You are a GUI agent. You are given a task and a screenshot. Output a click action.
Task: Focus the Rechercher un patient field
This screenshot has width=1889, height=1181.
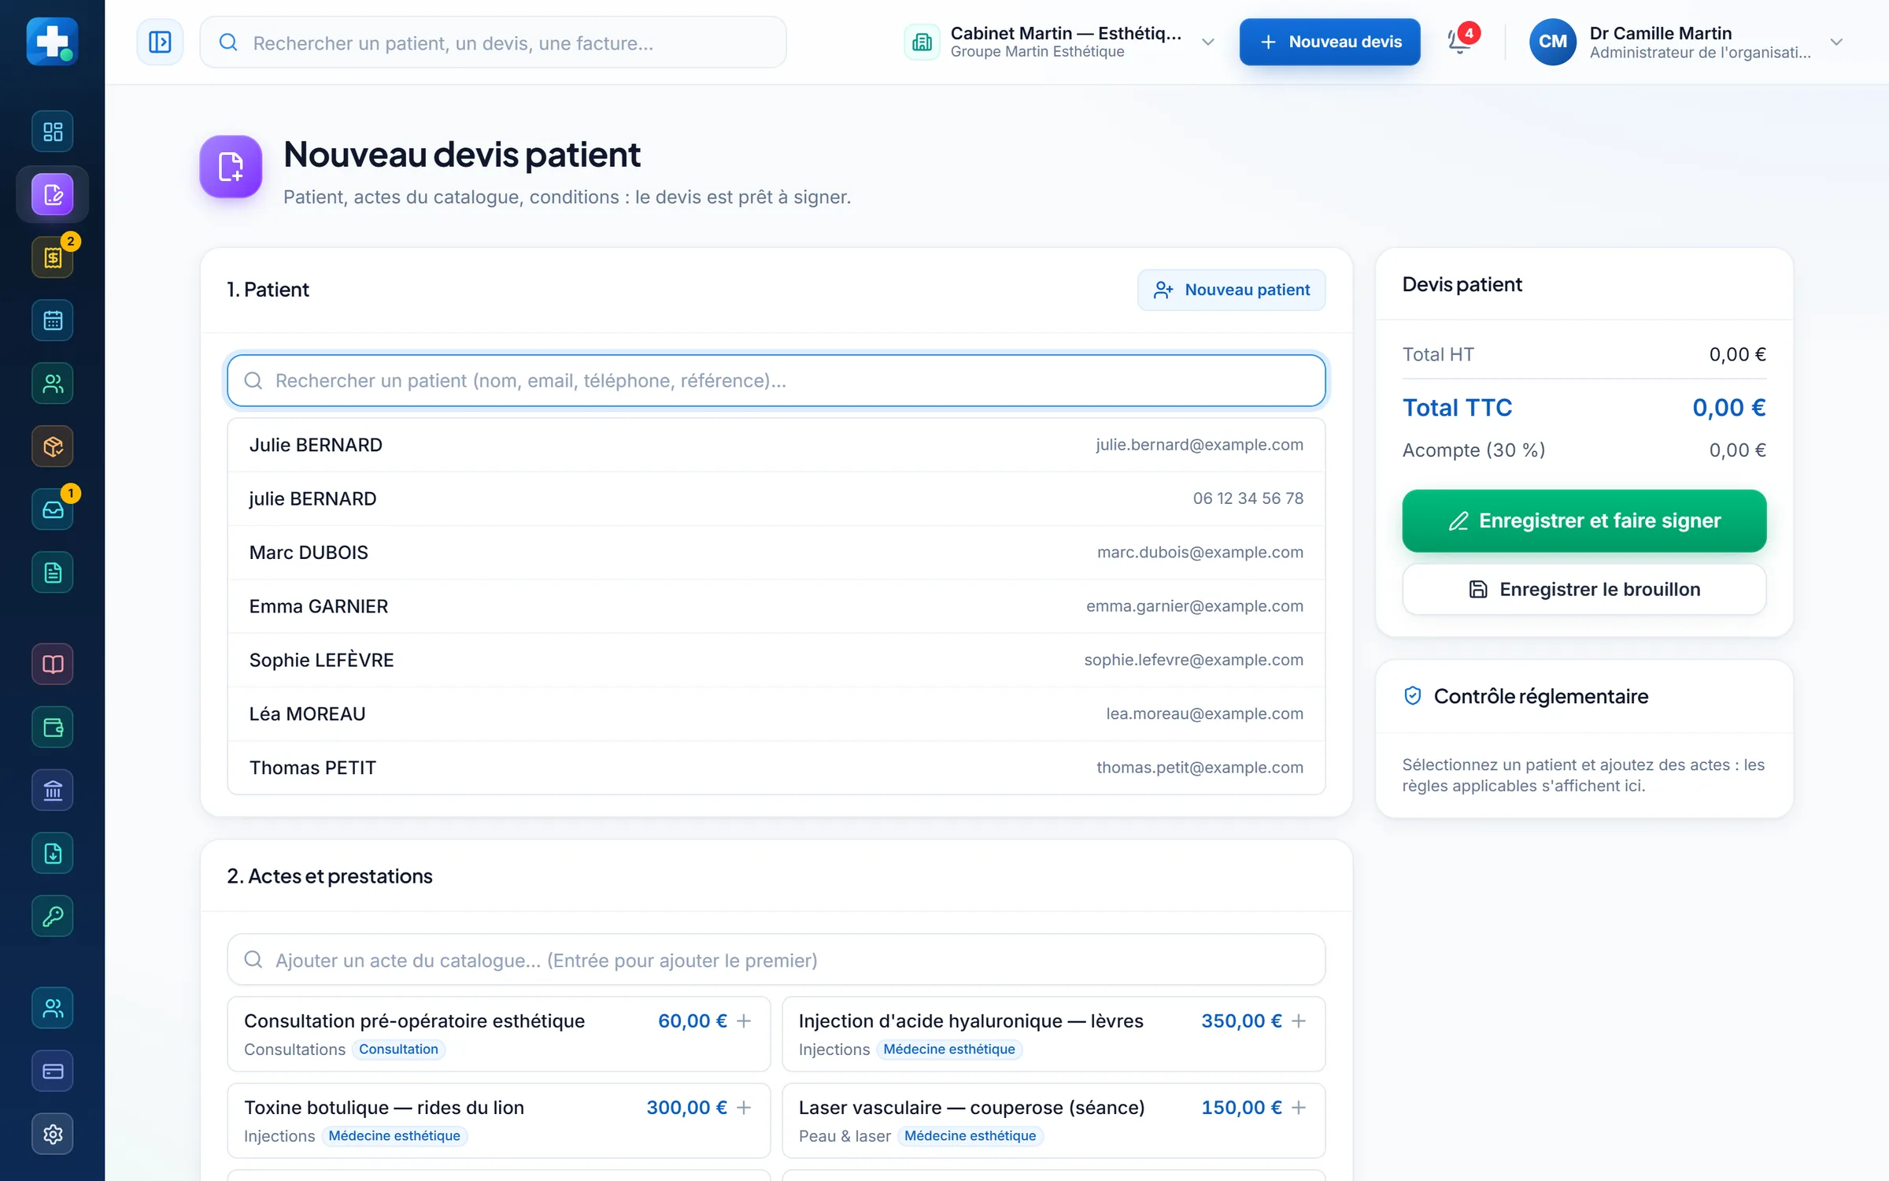(776, 381)
